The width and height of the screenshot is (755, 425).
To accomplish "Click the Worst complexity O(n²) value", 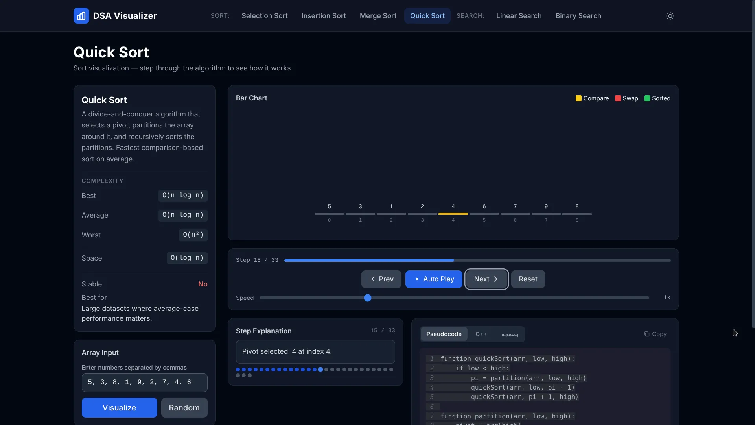I will click(193, 235).
